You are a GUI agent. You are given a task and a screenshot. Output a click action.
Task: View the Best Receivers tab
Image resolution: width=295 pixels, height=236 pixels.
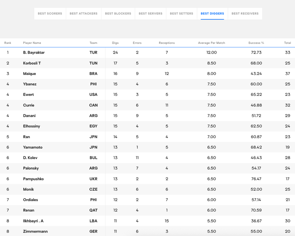(x=245, y=14)
